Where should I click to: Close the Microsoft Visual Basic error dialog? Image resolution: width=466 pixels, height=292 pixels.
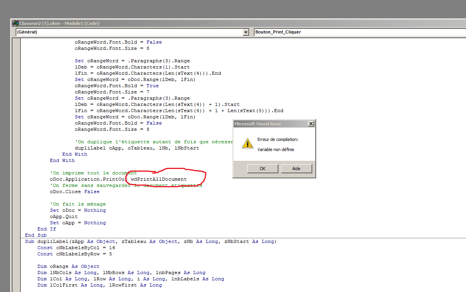pyautogui.click(x=311, y=124)
